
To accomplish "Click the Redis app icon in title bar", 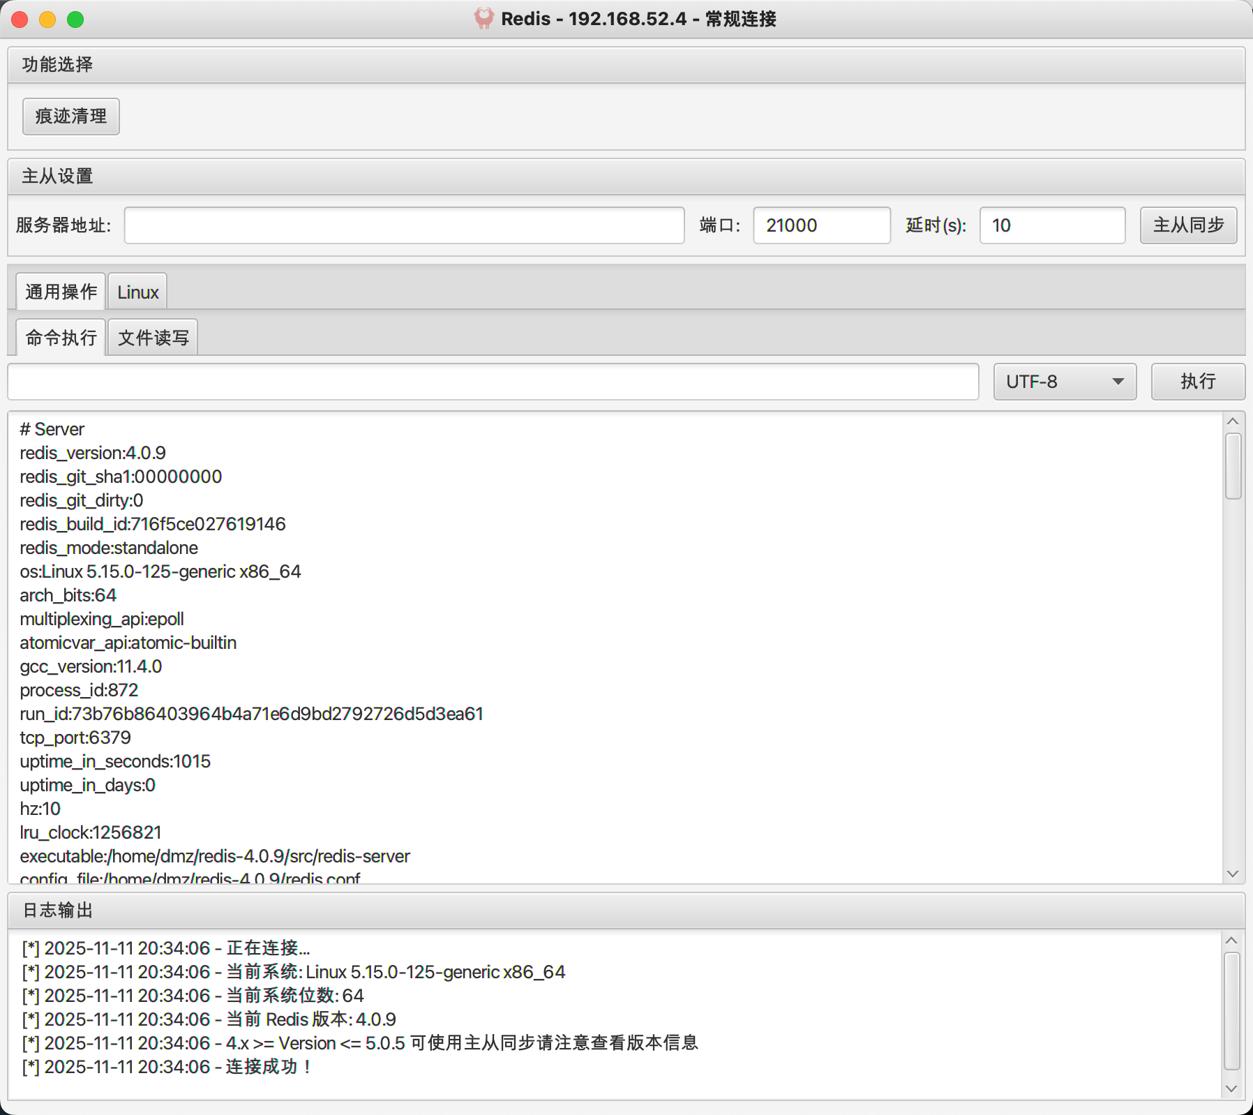I will pyautogui.click(x=483, y=18).
